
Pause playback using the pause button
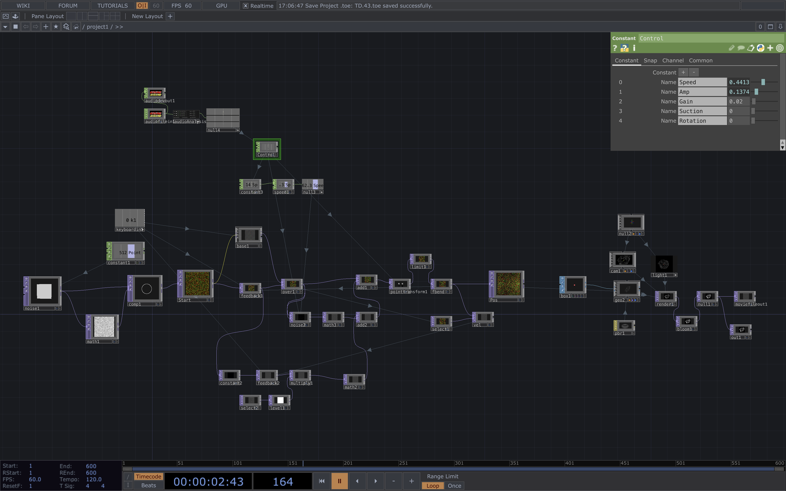pos(339,481)
